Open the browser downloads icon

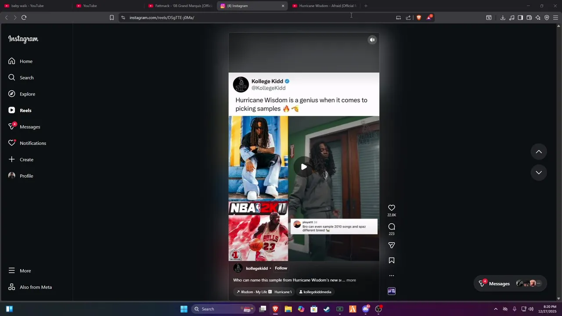(x=503, y=18)
